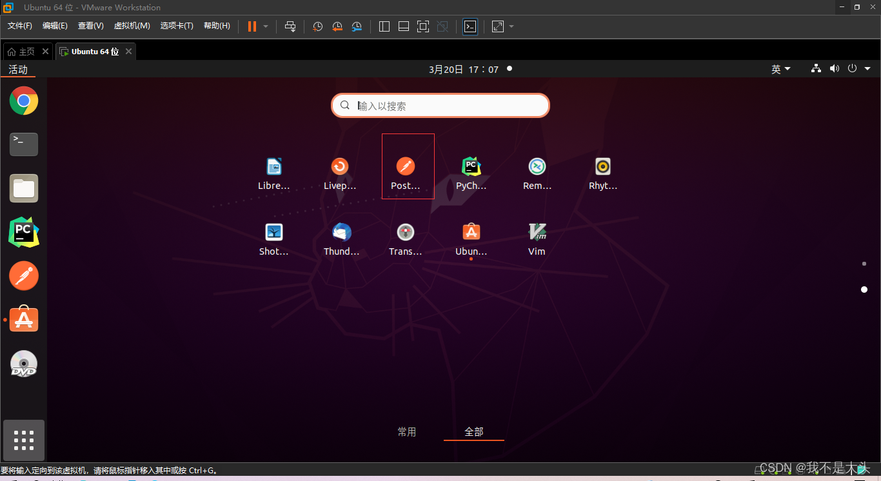Select second app grid page dot

point(864,290)
